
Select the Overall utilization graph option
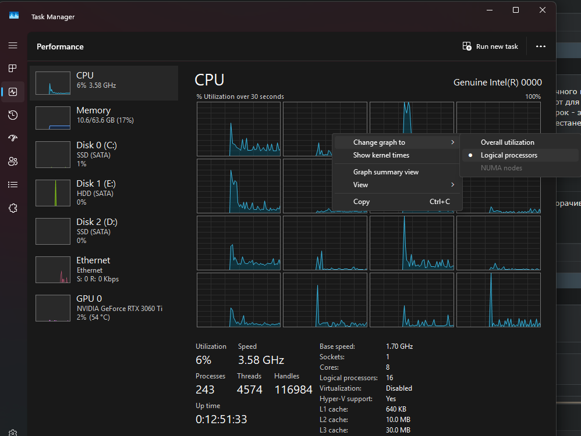(507, 142)
